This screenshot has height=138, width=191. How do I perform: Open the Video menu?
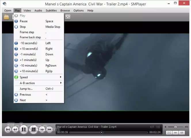[27, 11]
